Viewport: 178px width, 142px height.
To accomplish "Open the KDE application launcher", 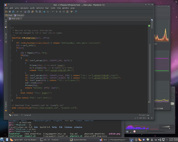I will pos(2,140).
